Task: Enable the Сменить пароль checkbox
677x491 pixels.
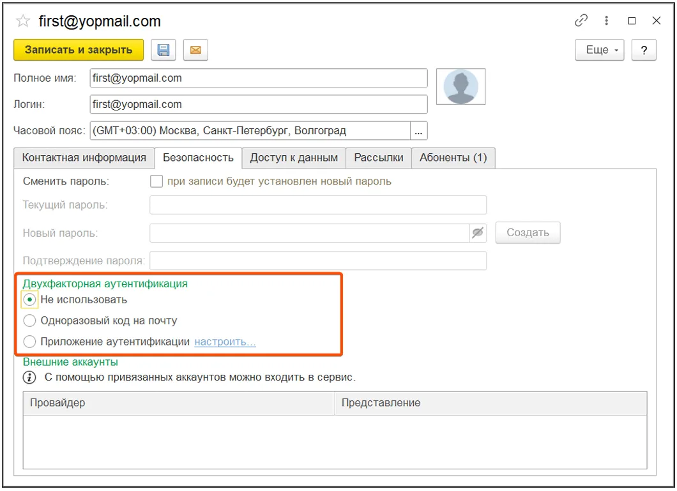Action: [x=156, y=181]
